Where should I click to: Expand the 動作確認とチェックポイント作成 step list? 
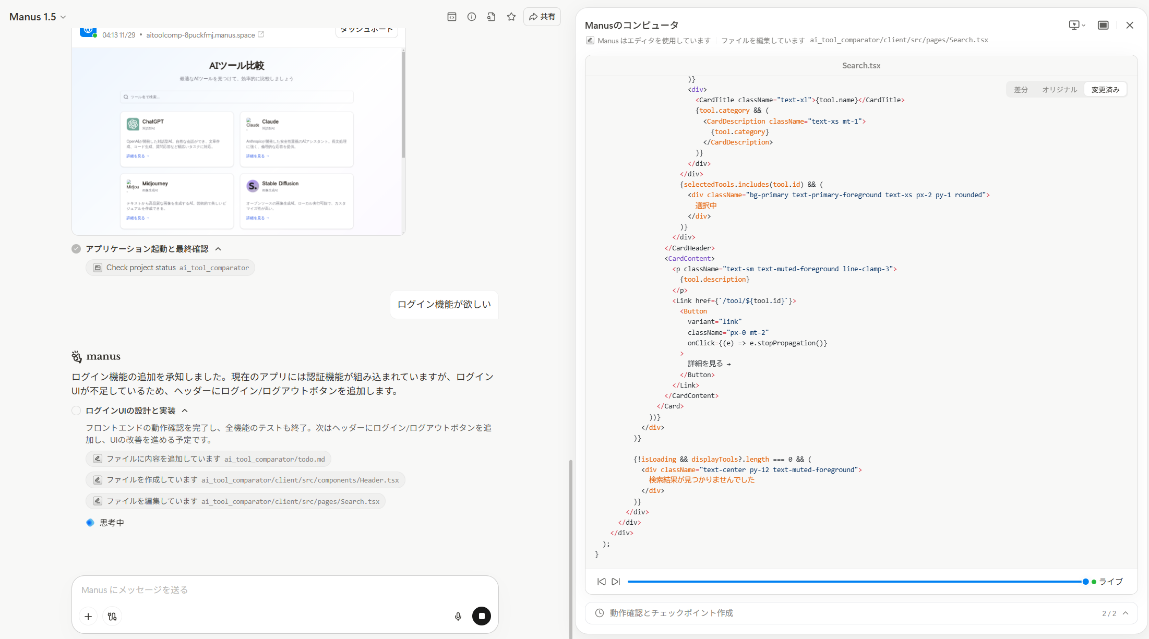tap(1126, 613)
